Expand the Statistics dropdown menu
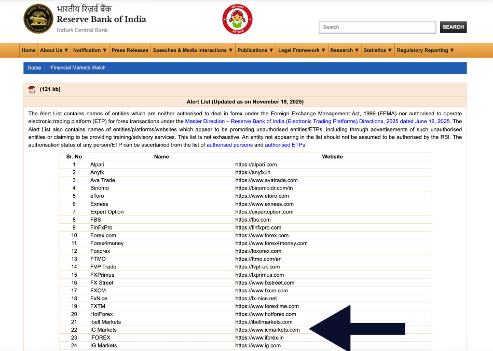The width and height of the screenshot is (493, 351). click(378, 50)
